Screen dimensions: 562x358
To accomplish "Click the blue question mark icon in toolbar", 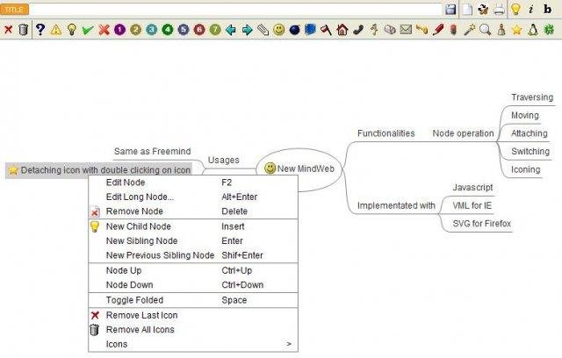I will click(40, 29).
